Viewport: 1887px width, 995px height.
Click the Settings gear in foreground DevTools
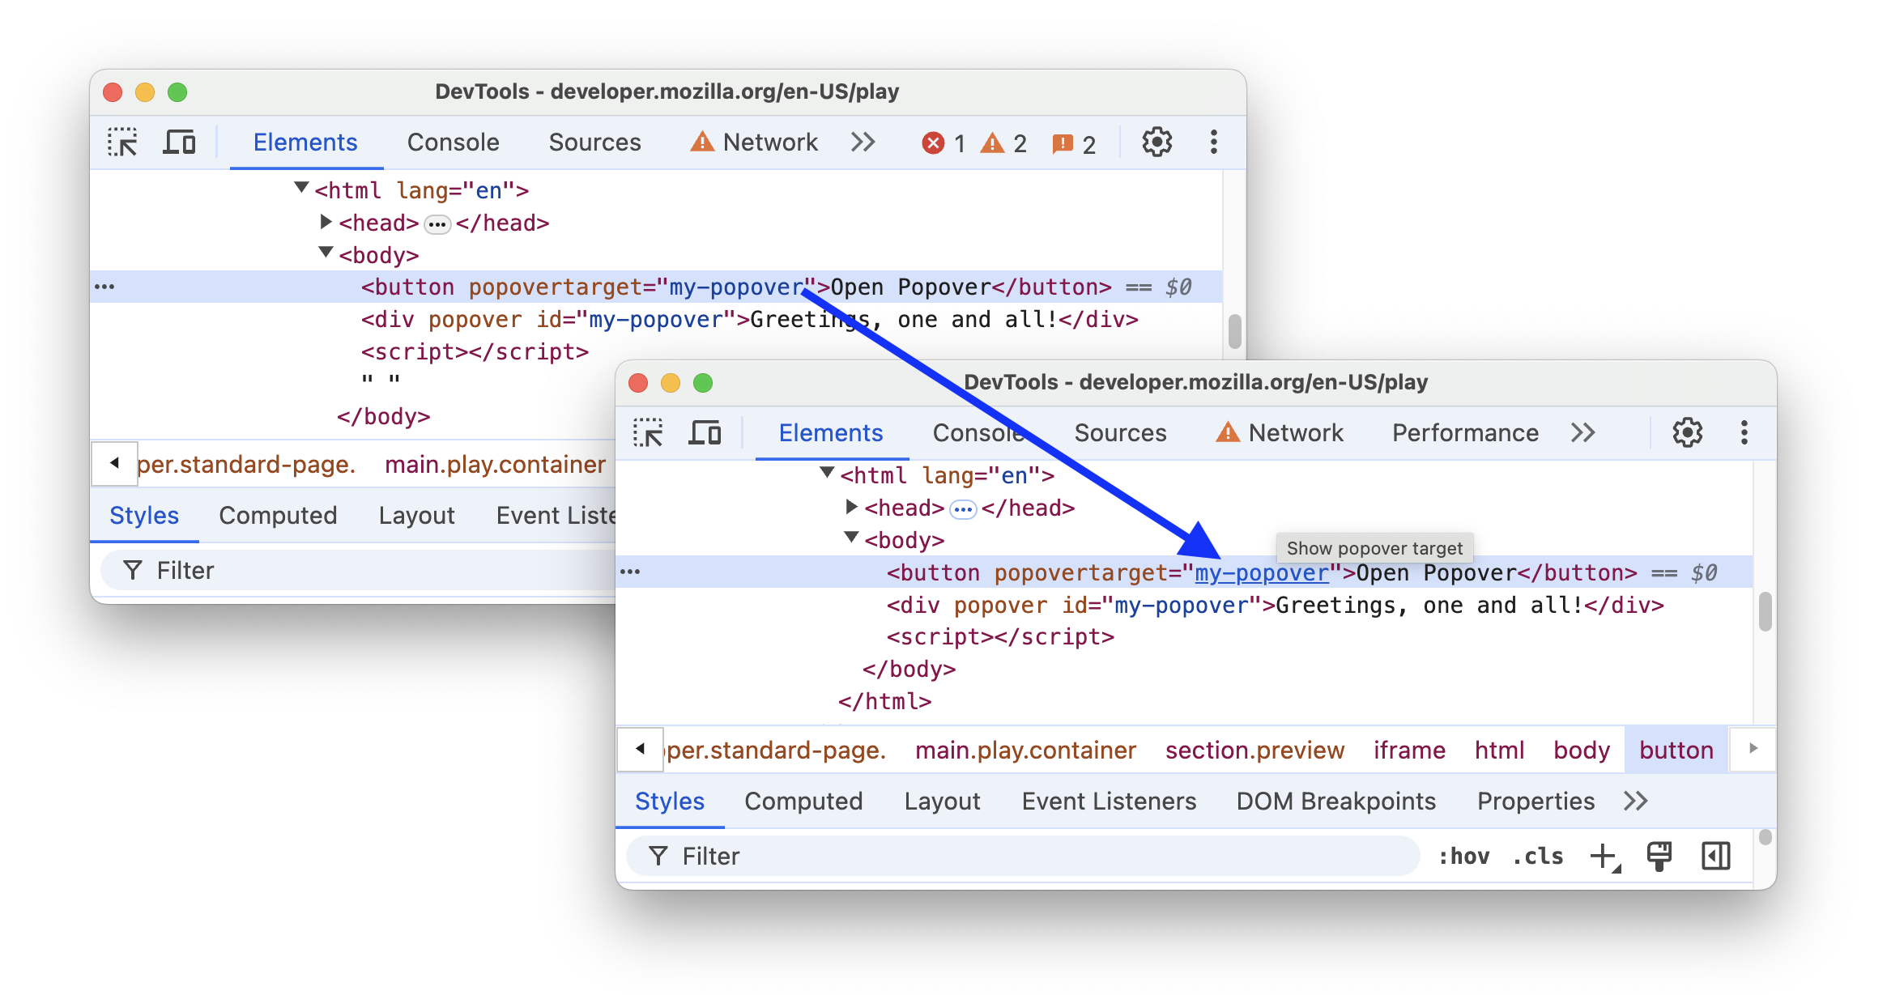pyautogui.click(x=1687, y=432)
